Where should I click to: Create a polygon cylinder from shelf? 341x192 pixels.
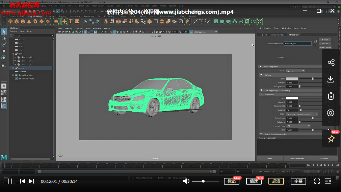pos(23,21)
